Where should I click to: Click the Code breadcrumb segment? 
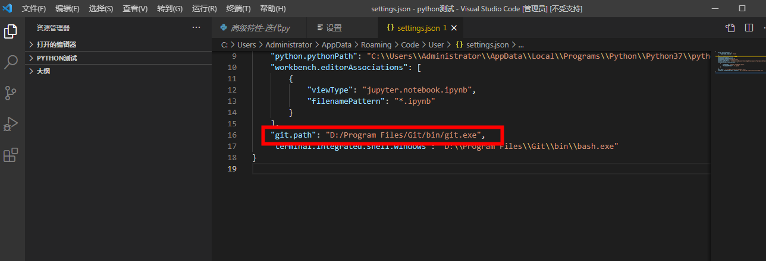[x=410, y=44]
